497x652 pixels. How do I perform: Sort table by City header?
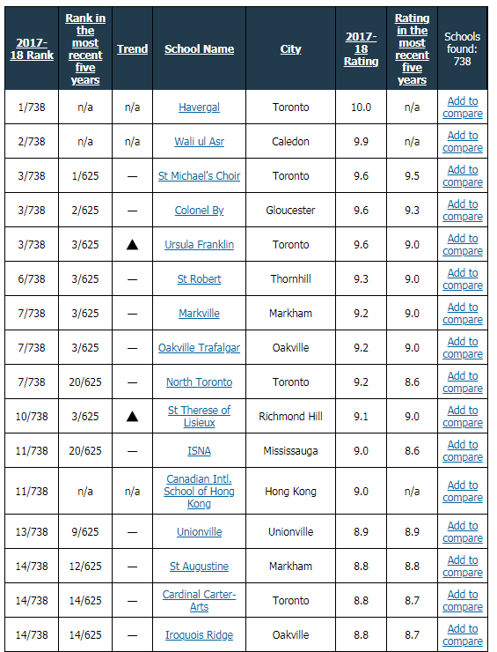(x=290, y=49)
